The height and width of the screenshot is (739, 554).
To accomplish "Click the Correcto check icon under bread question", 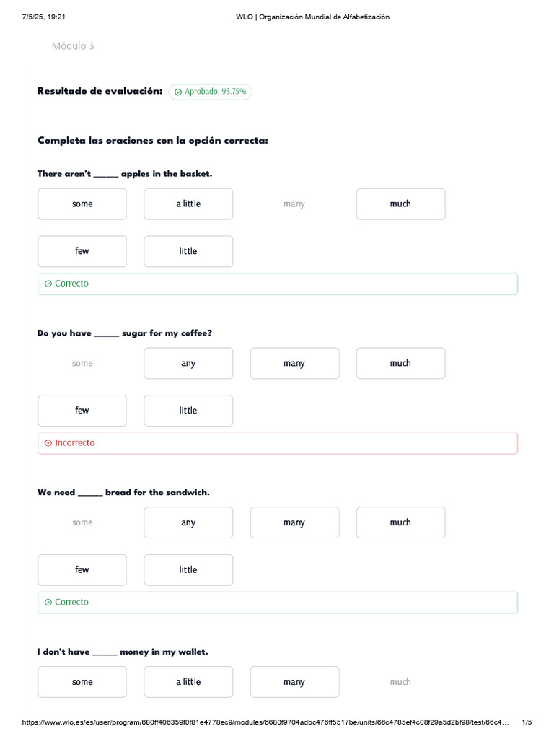I will pyautogui.click(x=48, y=602).
